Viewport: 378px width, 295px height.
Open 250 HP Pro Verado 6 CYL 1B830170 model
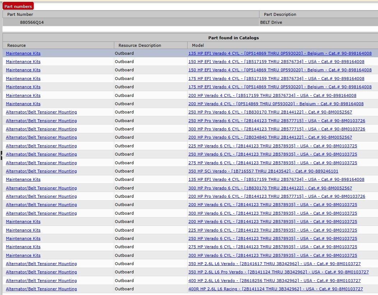point(270,112)
